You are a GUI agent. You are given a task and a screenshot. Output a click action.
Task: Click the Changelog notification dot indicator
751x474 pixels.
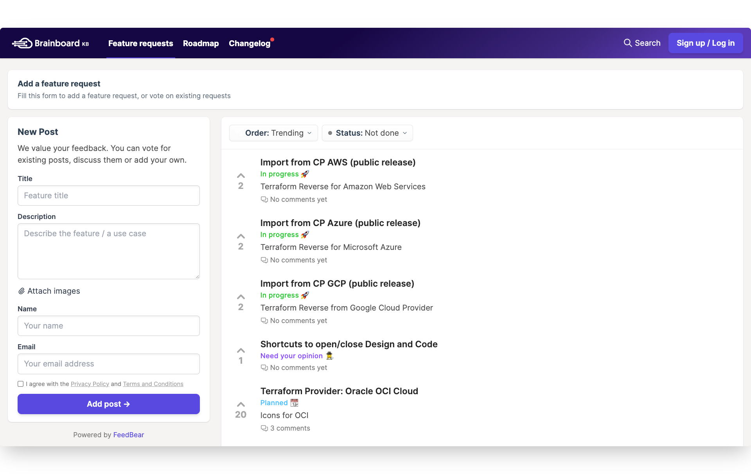click(x=273, y=37)
